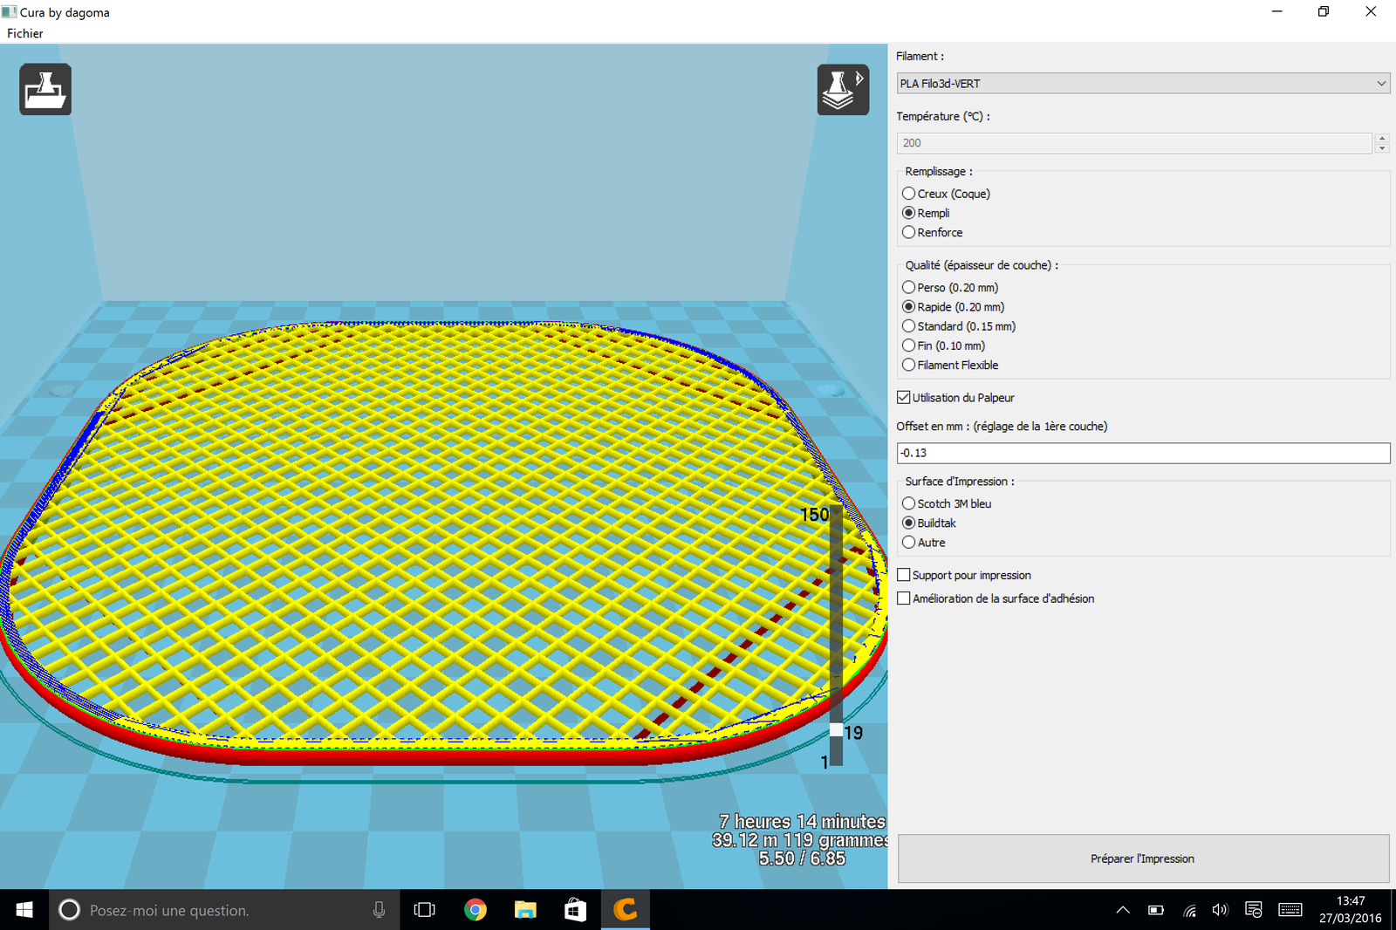Click the Offset en mm input field
The width and height of the screenshot is (1396, 930).
(1143, 453)
